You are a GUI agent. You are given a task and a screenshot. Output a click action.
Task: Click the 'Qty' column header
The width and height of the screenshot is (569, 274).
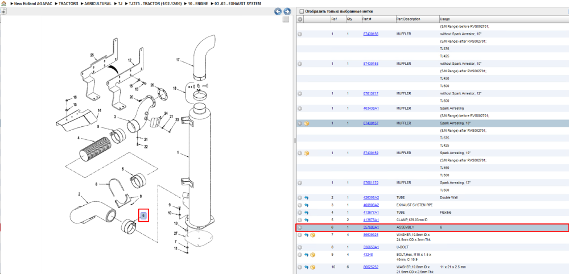click(349, 19)
